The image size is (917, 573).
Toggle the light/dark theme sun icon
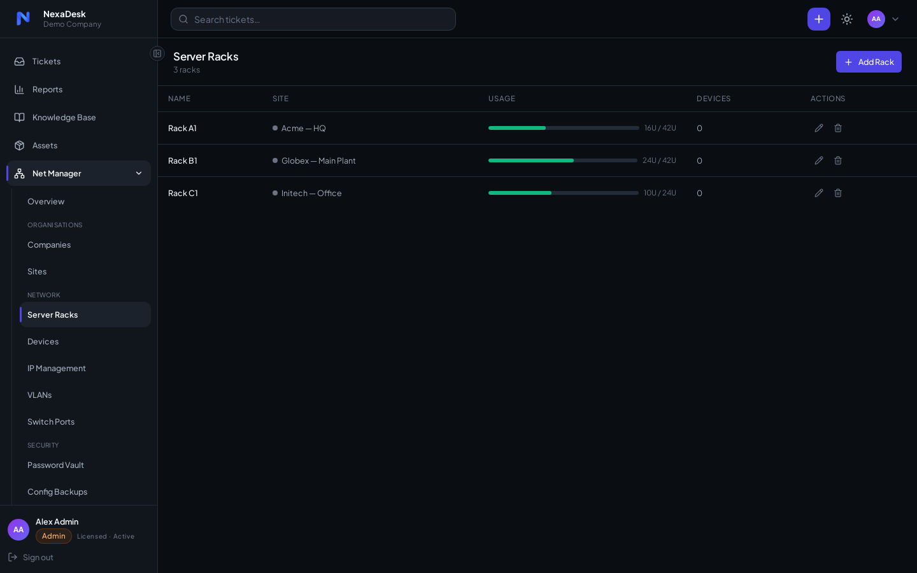tap(847, 19)
